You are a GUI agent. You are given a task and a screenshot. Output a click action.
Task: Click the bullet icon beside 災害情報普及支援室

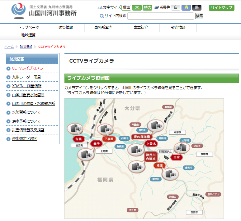pyautogui.click(x=8, y=130)
